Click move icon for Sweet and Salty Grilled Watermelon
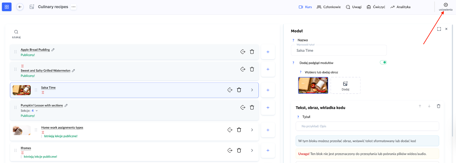 pos(243,69)
